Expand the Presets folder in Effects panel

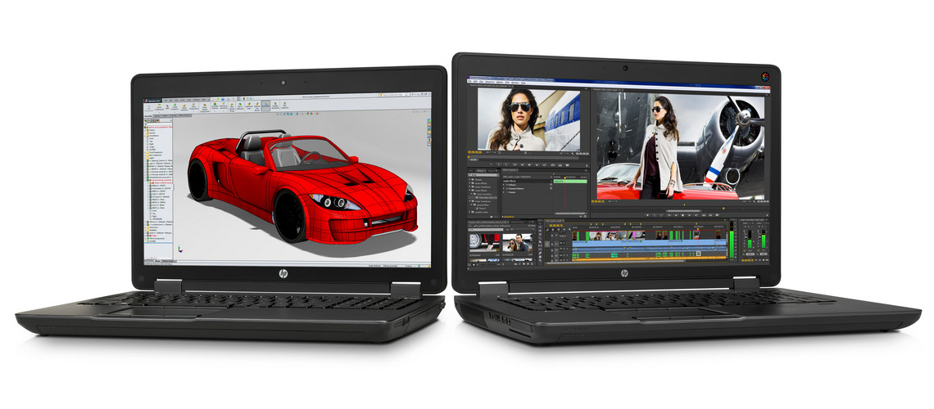(469, 179)
